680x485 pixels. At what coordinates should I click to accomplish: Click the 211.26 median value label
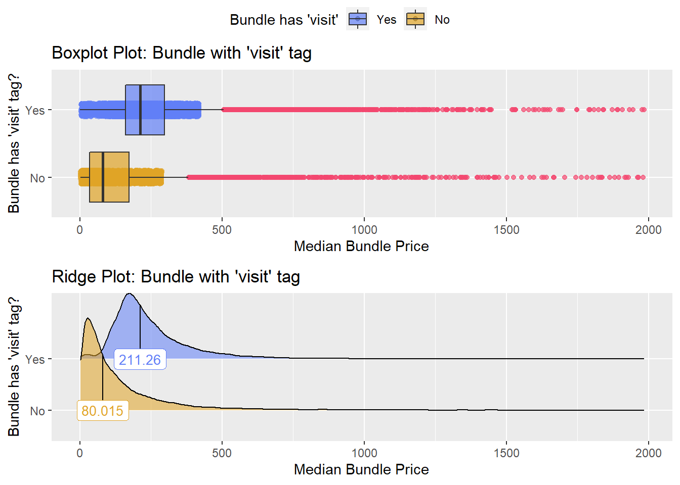140,360
